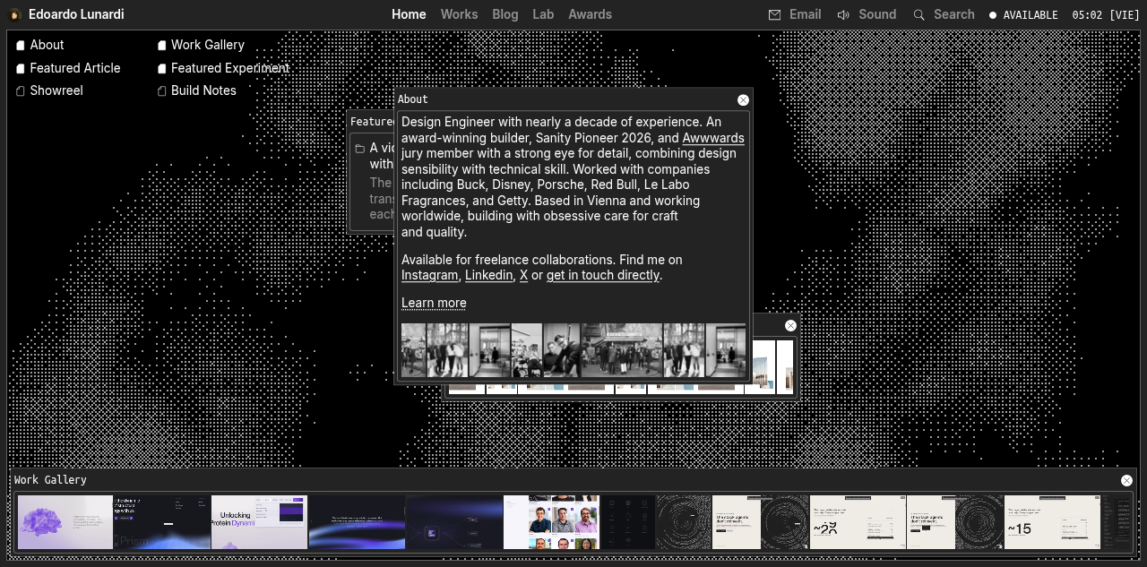Click the "05:02 [VIE]" clock
Viewport: 1147px width, 567px height.
pos(1106,15)
